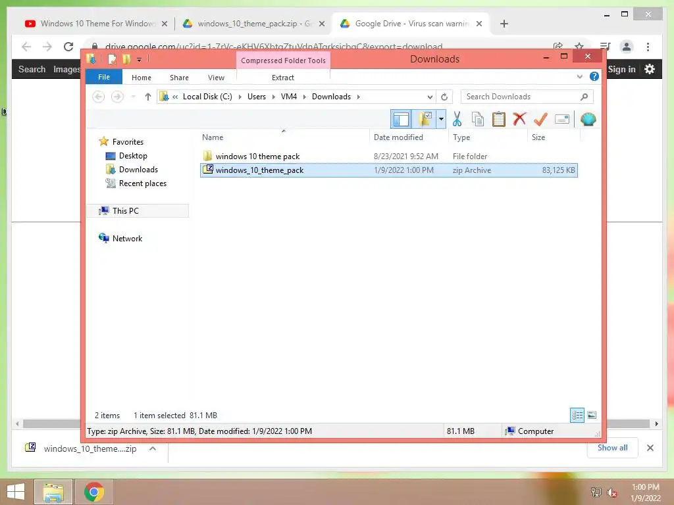Image resolution: width=674 pixels, height=505 pixels.
Task: Click the orange checkmark Properties icon
Action: [x=540, y=119]
